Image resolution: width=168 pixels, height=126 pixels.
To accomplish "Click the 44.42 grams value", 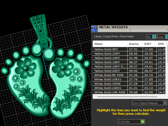I will (133, 71).
